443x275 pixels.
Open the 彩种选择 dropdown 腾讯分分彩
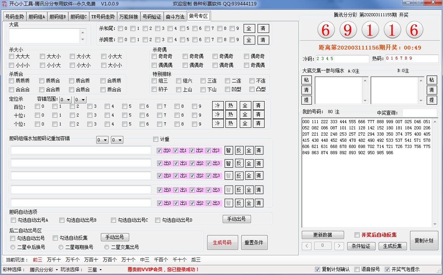(43, 270)
